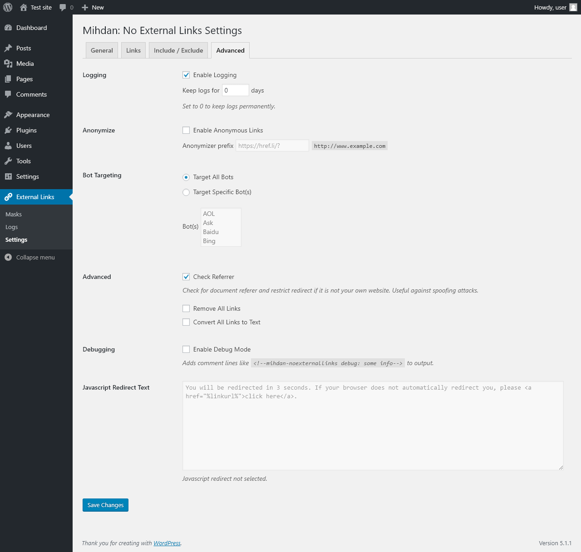Click the user avatar icon
Viewport: 581px width, 552px height.
(x=573, y=7)
